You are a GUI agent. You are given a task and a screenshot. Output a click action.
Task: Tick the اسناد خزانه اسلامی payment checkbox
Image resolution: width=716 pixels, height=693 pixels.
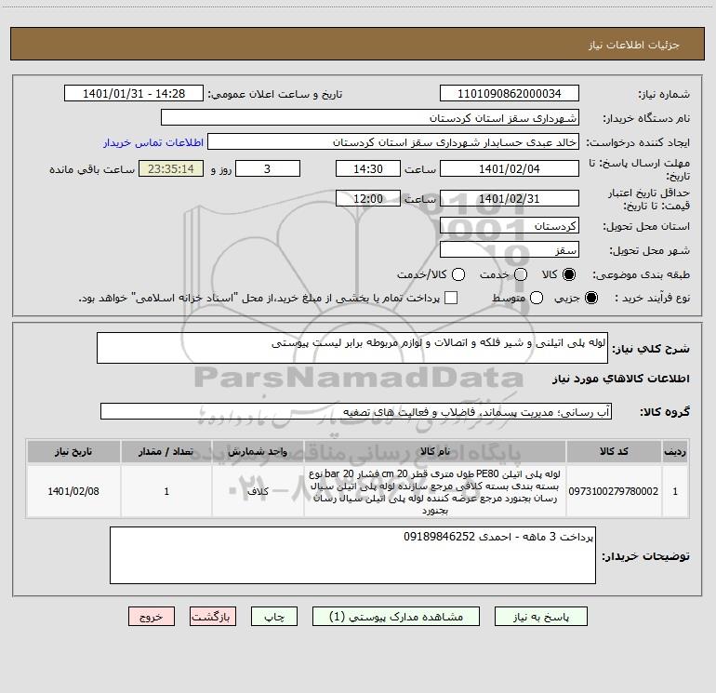pyautogui.click(x=451, y=298)
